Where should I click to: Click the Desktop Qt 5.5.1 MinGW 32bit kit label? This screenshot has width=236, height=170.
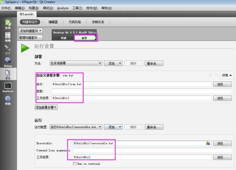[74, 32]
